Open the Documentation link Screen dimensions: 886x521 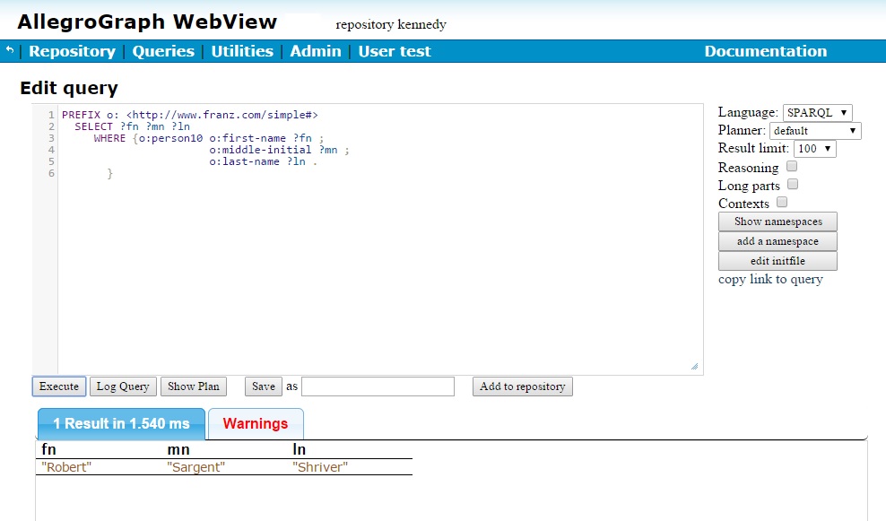tap(765, 51)
